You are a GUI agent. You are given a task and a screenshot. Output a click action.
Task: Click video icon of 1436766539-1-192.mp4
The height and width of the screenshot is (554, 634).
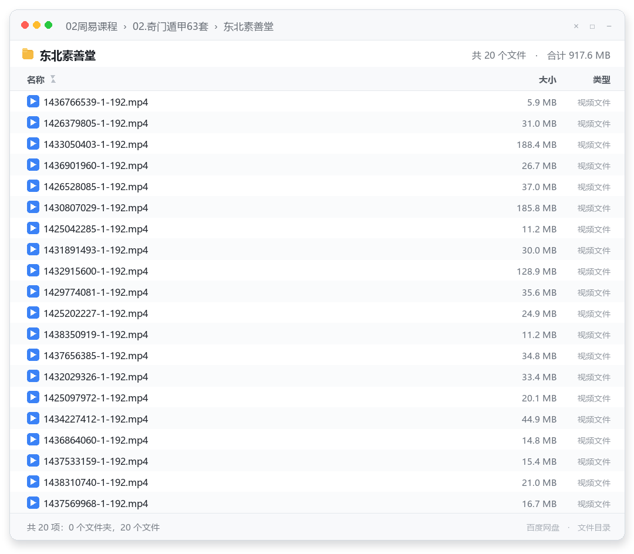tap(33, 102)
